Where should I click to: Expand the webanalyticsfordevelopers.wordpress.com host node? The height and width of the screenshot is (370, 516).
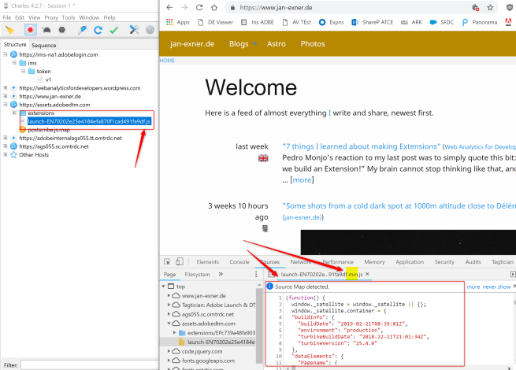[5, 88]
